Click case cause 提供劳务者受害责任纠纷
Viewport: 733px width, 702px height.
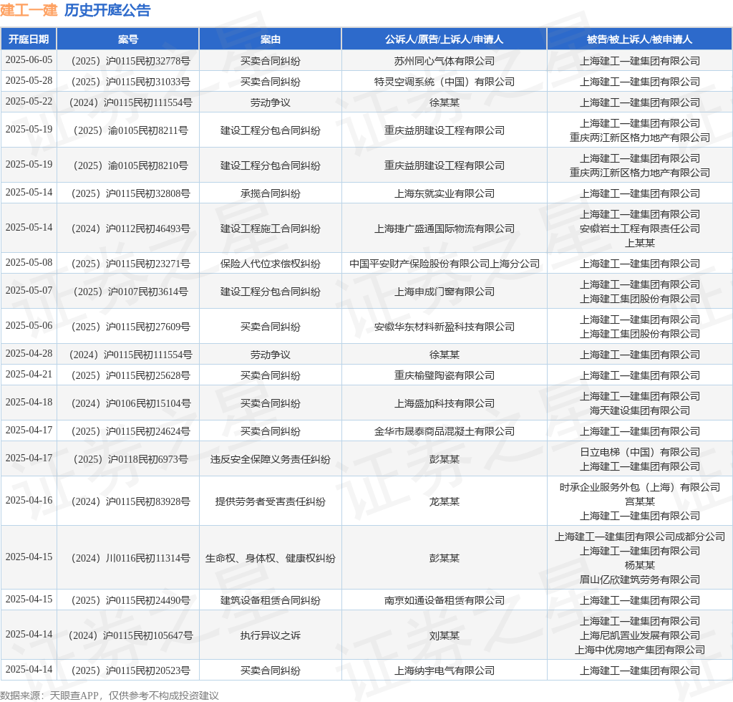click(x=270, y=502)
